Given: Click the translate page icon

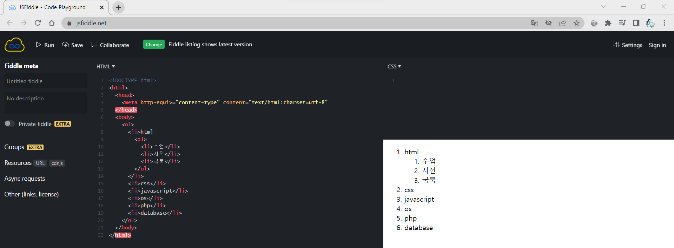Looking at the screenshot, I should tap(534, 23).
